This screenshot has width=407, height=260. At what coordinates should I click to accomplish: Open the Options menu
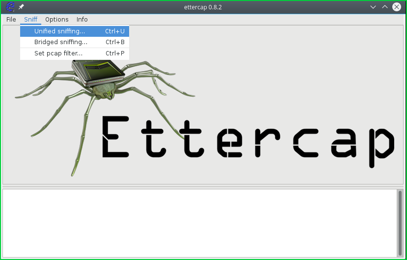click(x=57, y=20)
